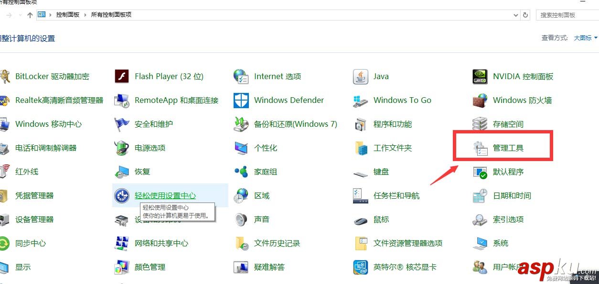The width and height of the screenshot is (599, 284).
Task: Click the 设备管理器 link
Action: pyautogui.click(x=34, y=219)
